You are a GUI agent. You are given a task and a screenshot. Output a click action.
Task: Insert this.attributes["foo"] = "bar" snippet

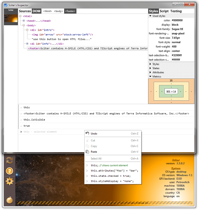pos(113,171)
